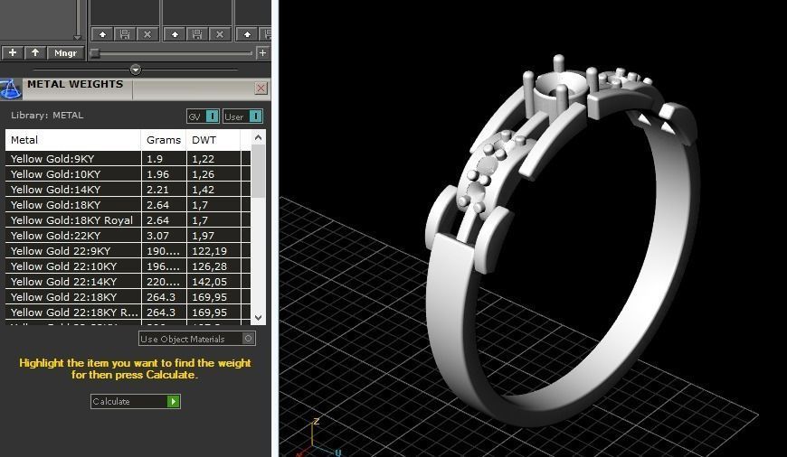Select the Yellow Gold 22:9KY row
The width and height of the screenshot is (787, 457).
pyautogui.click(x=128, y=251)
